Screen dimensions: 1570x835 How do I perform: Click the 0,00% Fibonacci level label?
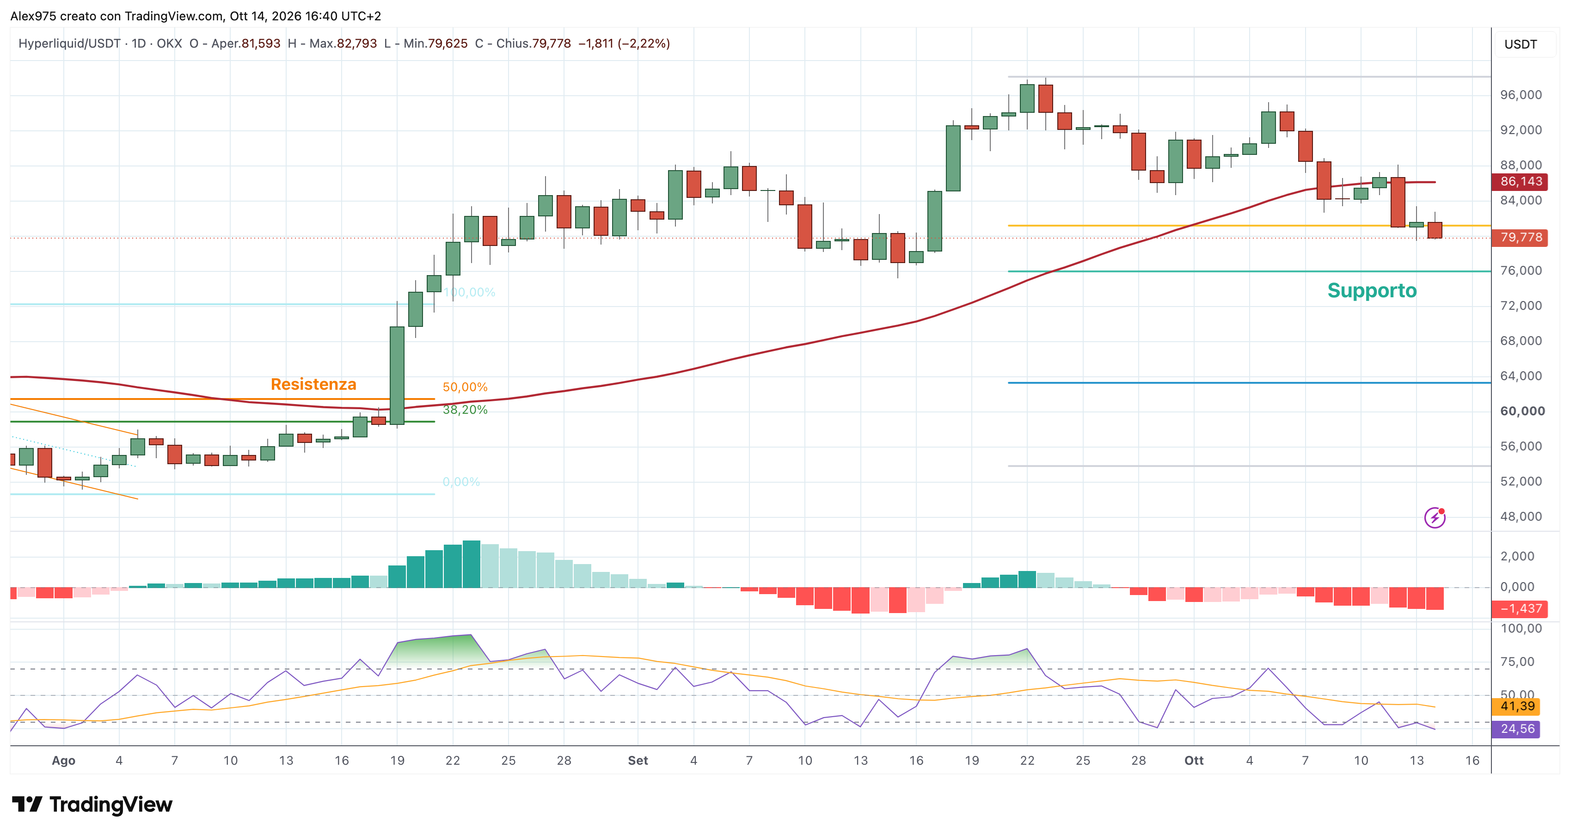(x=461, y=482)
